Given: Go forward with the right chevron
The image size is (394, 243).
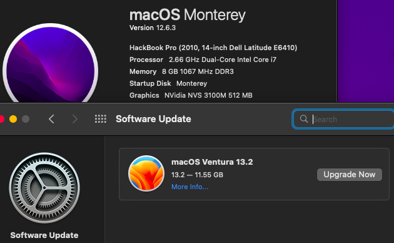Looking at the screenshot, I should coord(74,119).
